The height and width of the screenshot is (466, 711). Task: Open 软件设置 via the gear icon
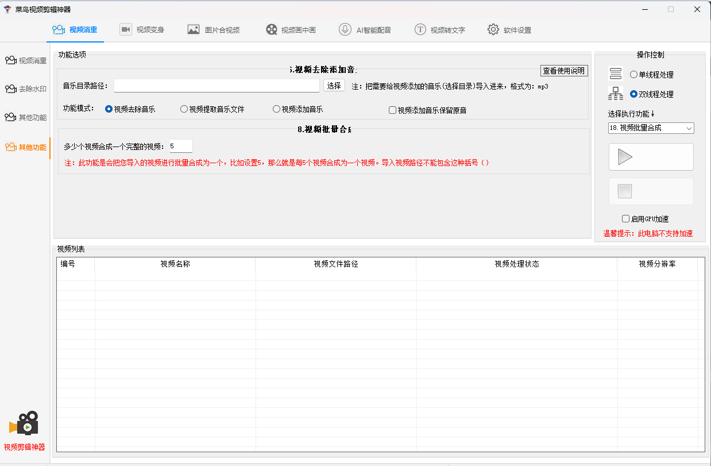point(509,30)
